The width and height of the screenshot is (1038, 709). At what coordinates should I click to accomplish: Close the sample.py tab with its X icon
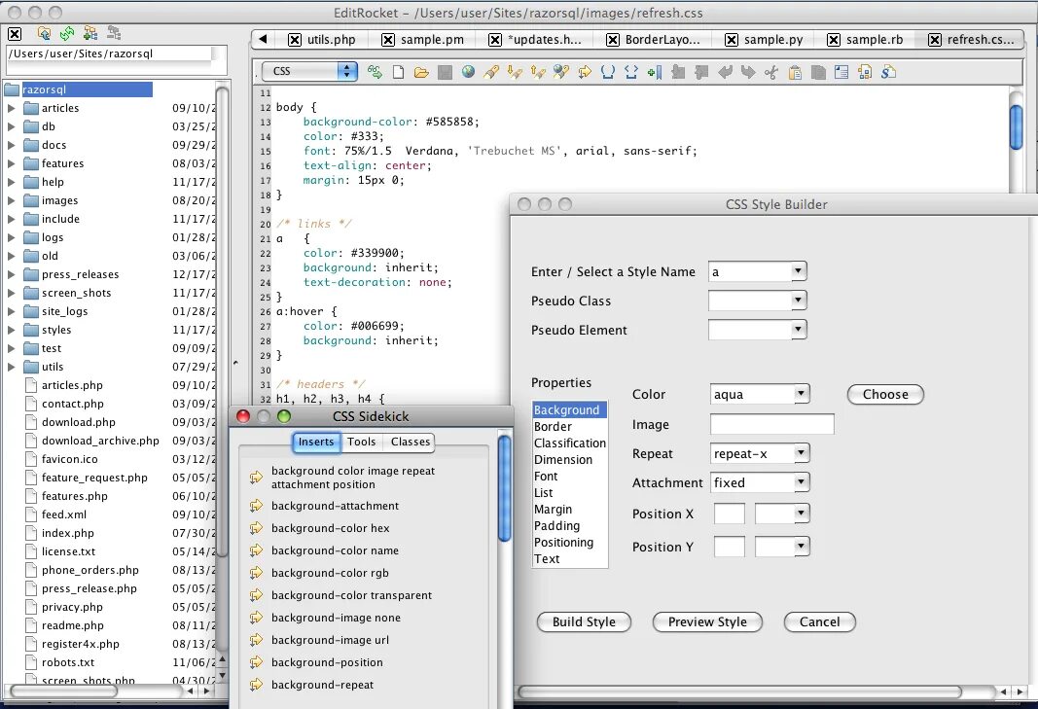tap(731, 40)
